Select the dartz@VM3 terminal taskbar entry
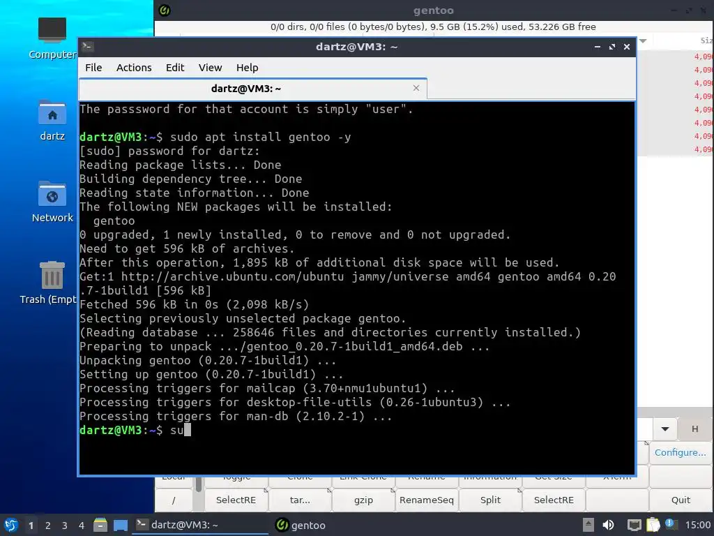Viewport: 714px width, 536px height. click(x=200, y=525)
